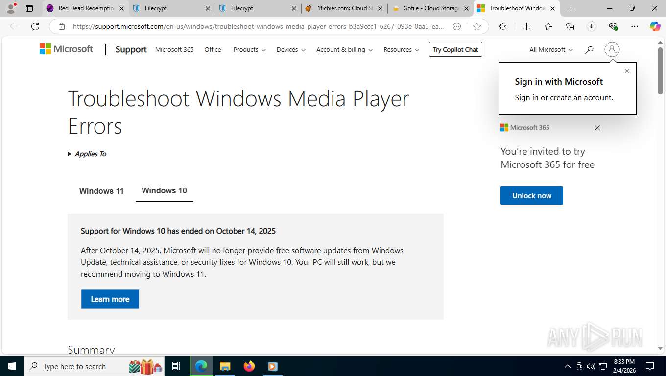Expand the Applies To section
The height and width of the screenshot is (376, 666).
pos(87,154)
